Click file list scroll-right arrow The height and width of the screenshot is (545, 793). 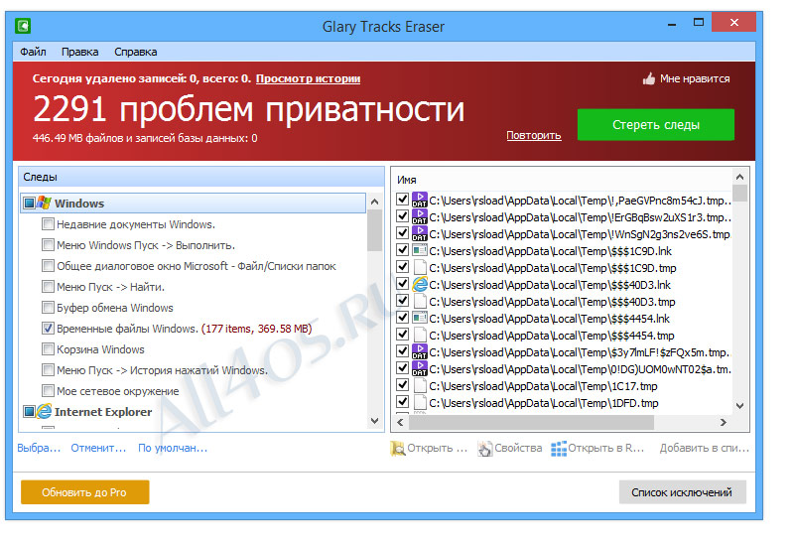coord(724,422)
